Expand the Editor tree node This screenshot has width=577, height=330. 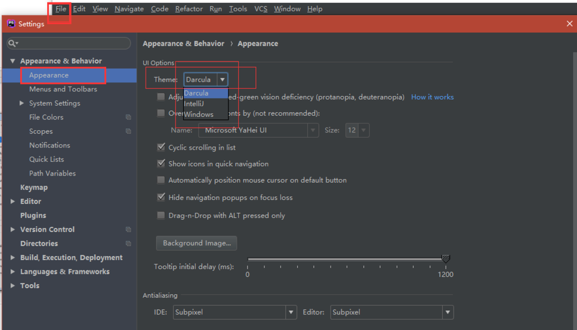[13, 202]
